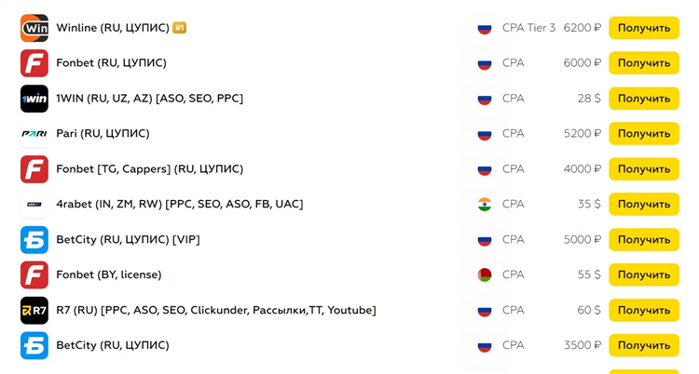Viewport: 699px width, 374px height.
Task: Click the 1win black logo icon
Action: click(34, 99)
